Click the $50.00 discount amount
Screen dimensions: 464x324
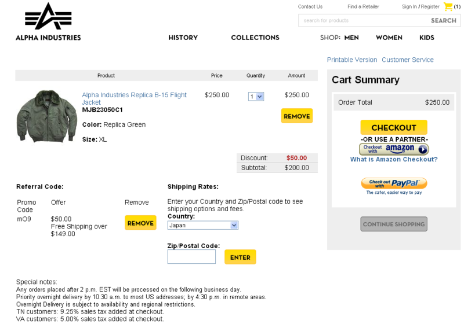[x=296, y=158]
